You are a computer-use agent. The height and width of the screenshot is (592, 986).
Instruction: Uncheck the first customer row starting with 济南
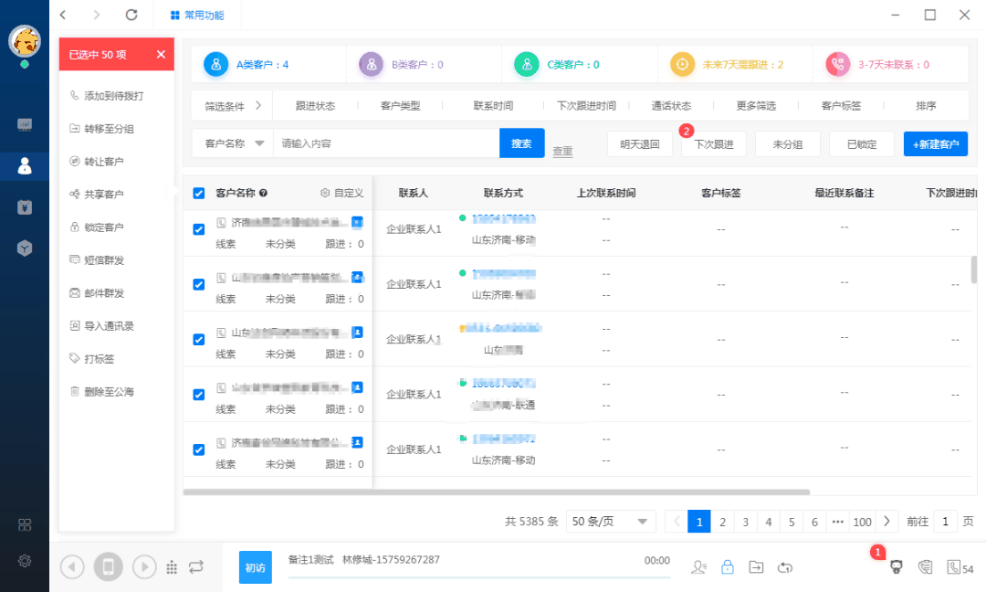click(199, 229)
